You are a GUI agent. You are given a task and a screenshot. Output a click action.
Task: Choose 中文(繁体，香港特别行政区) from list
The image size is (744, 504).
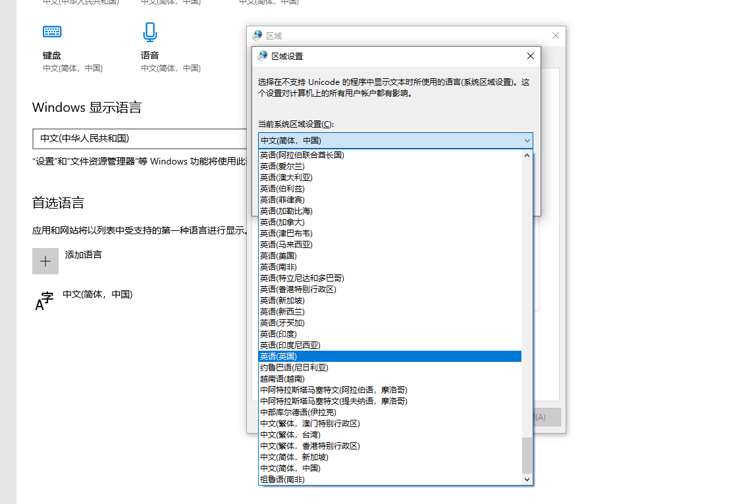(390, 446)
